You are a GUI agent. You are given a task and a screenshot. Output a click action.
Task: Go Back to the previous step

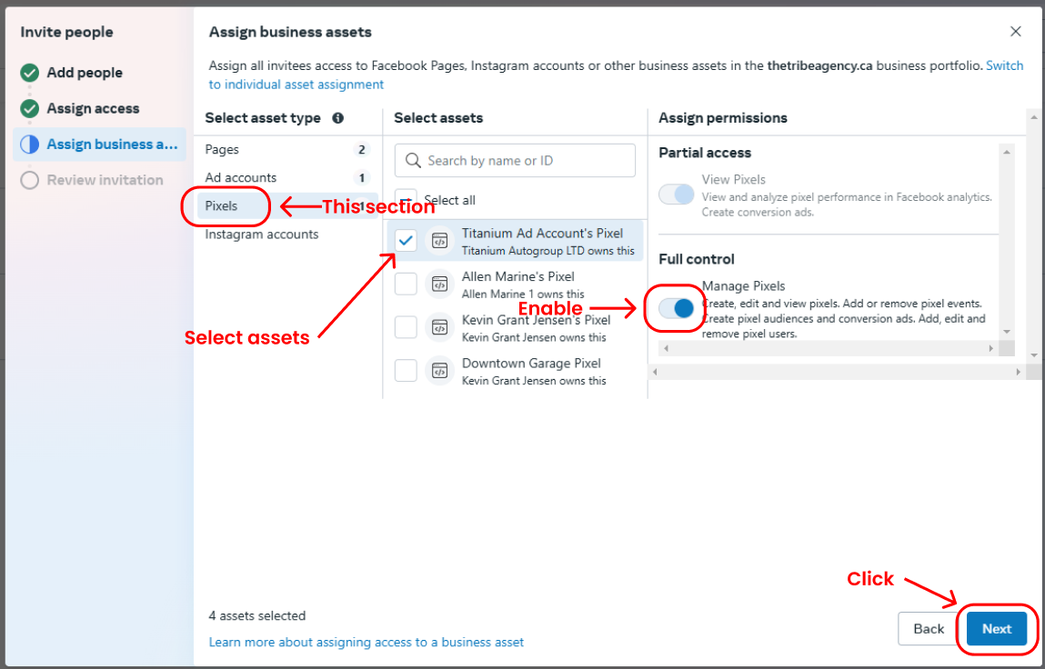pyautogui.click(x=929, y=629)
